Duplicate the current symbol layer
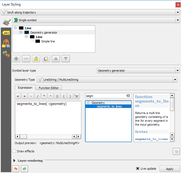The width and height of the screenshot is (181, 173). tap(46, 59)
